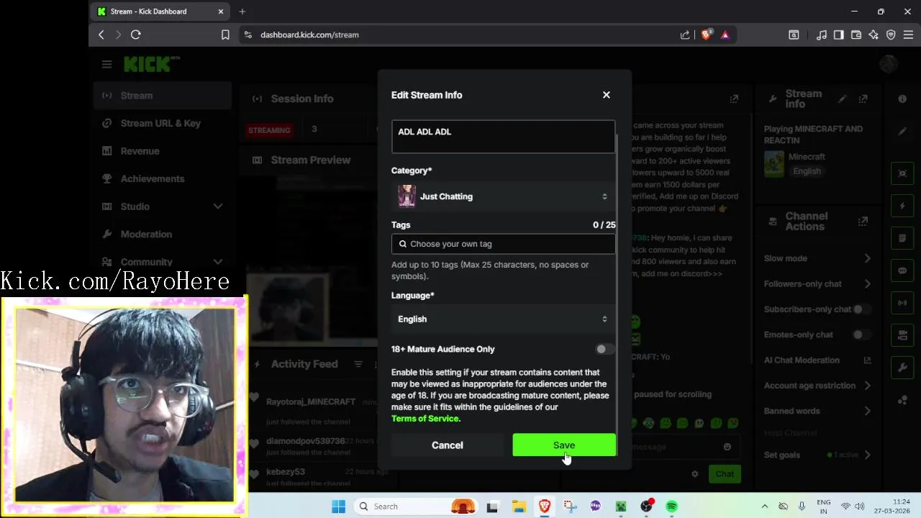Go back in the browser

click(101, 35)
